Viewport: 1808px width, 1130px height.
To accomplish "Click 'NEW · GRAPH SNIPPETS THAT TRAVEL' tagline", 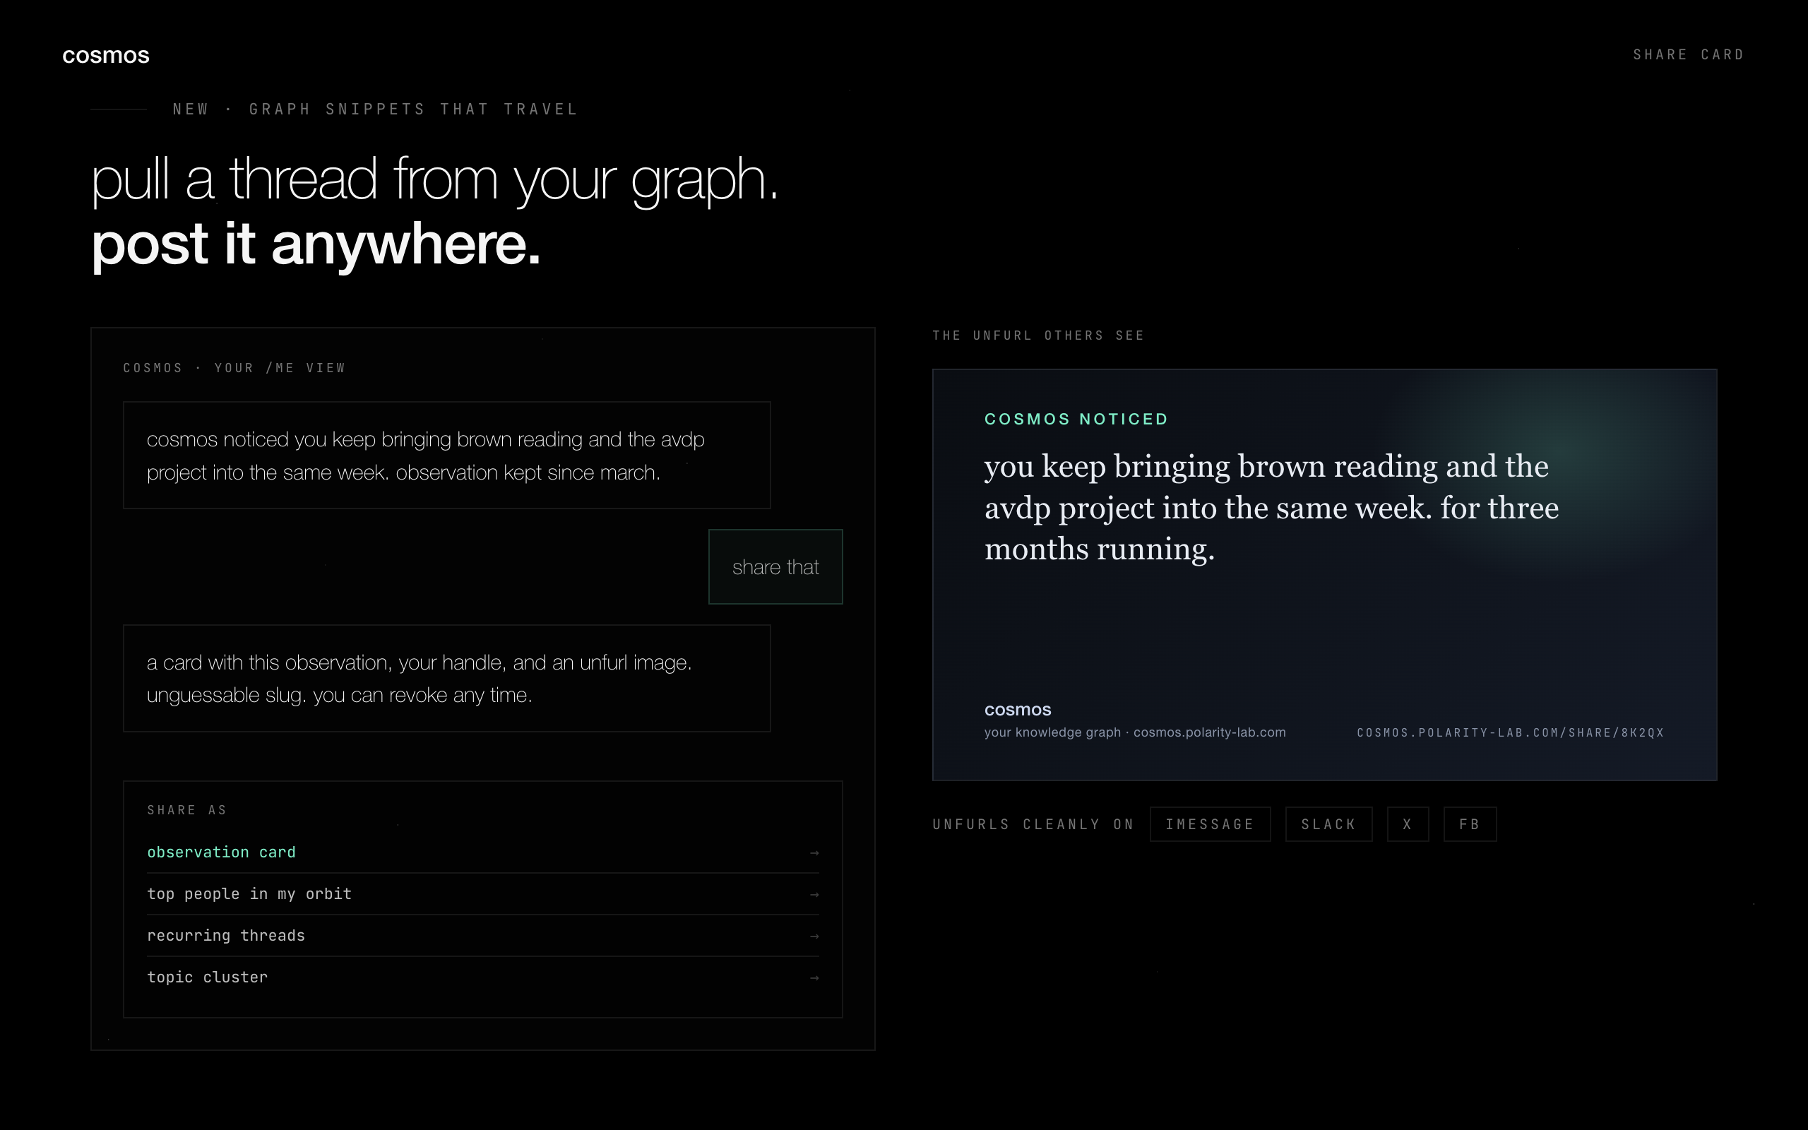I will (375, 109).
